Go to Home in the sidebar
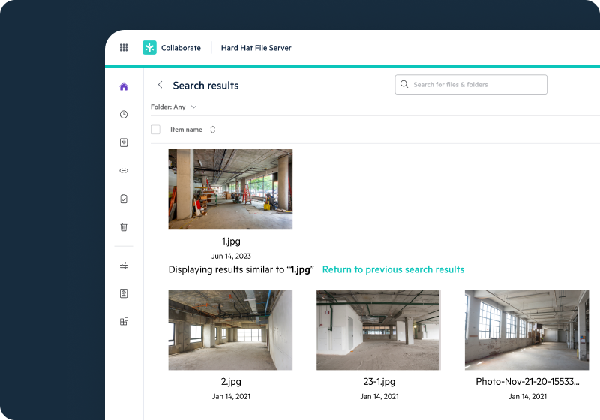 [x=124, y=86]
